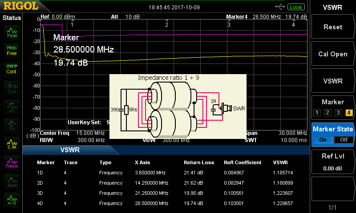This screenshot has height=213, width=356.
Task: Click the TRIG Free status icon
Action: tap(12, 51)
